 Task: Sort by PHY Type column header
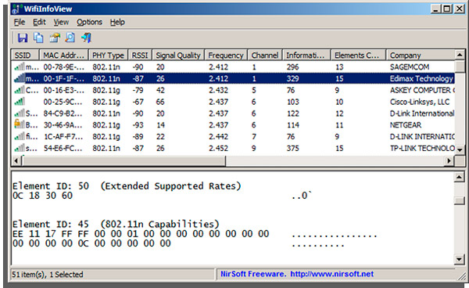click(x=109, y=56)
